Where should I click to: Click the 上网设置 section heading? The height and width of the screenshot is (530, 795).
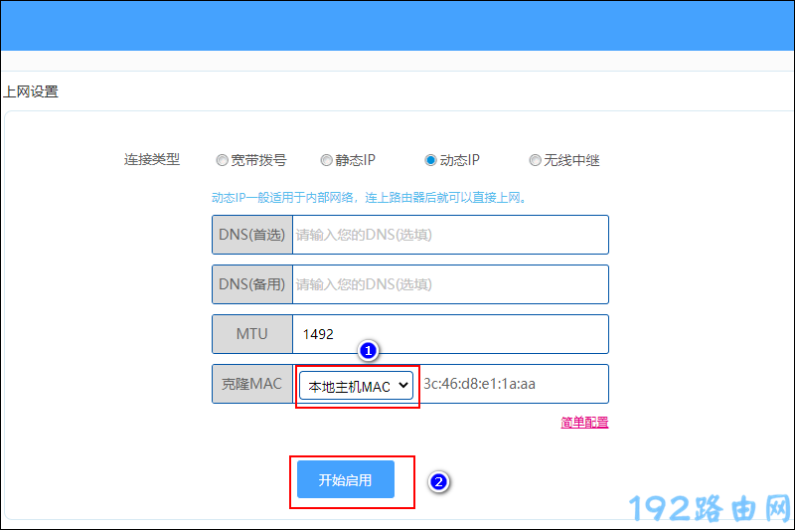pos(31,91)
